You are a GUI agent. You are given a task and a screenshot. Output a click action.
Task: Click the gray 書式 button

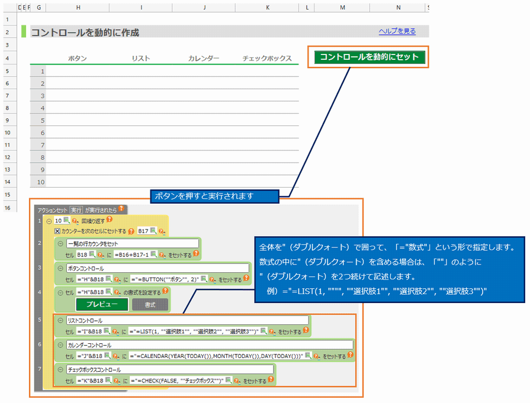pyautogui.click(x=150, y=304)
